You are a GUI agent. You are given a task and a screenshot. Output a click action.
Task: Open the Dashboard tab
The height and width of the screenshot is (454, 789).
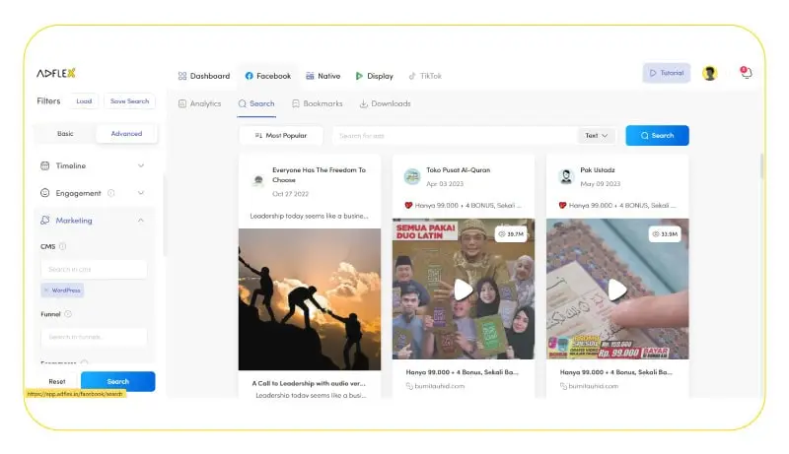(x=204, y=76)
